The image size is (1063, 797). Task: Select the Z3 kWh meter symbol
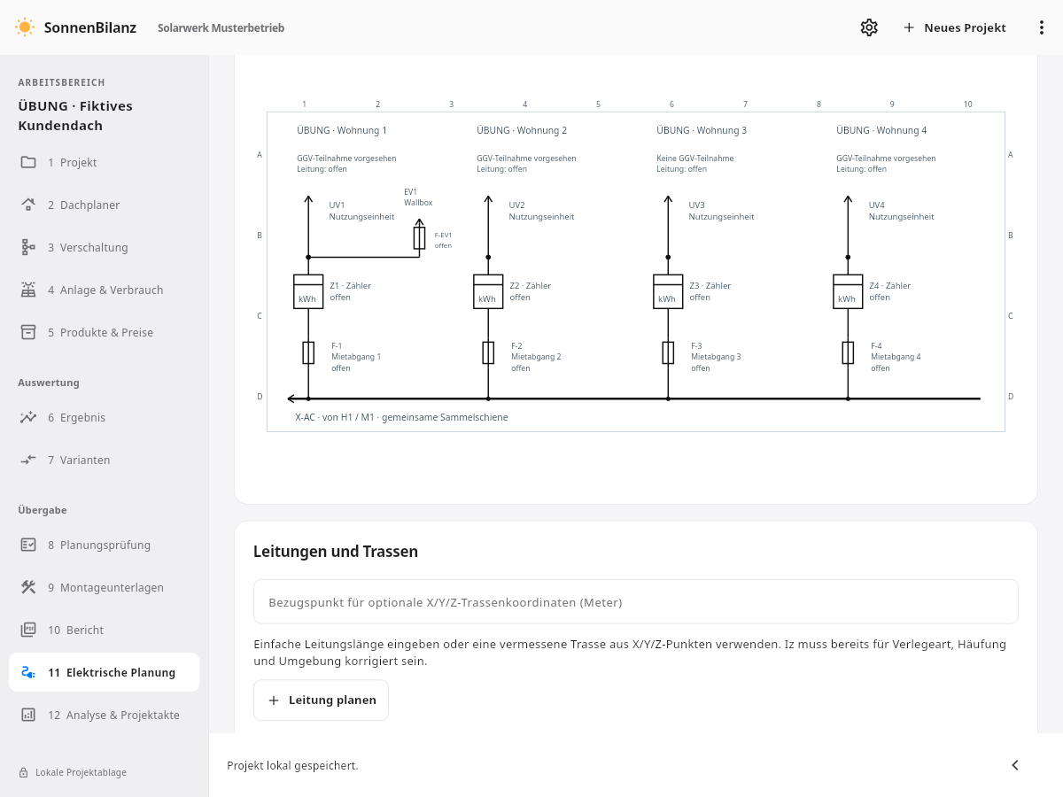(668, 291)
